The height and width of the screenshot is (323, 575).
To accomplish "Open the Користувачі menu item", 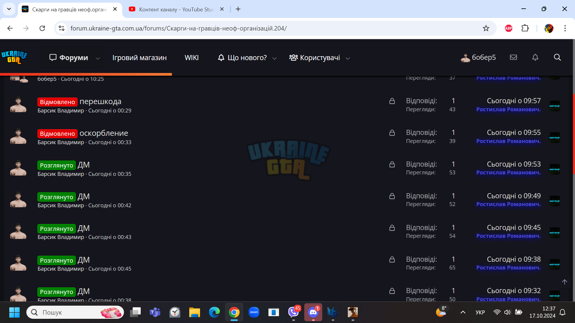I will click(x=314, y=57).
